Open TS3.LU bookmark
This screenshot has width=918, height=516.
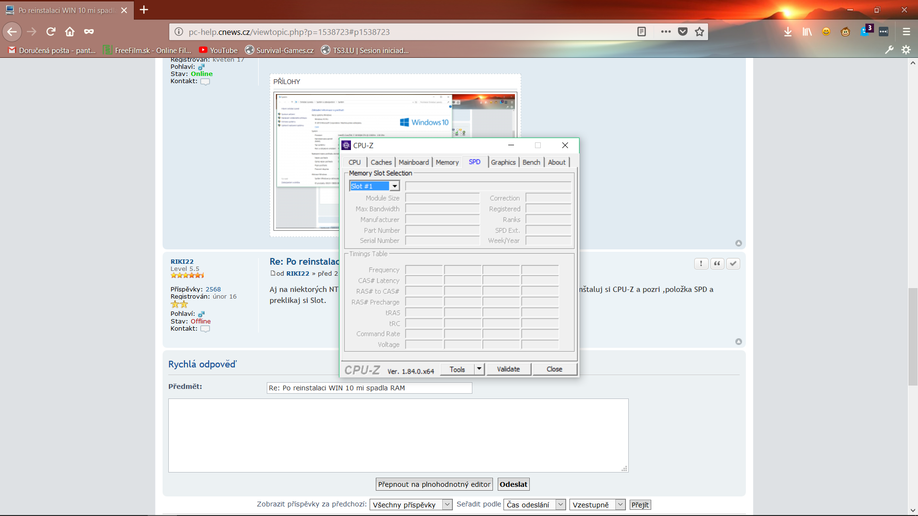(x=365, y=50)
